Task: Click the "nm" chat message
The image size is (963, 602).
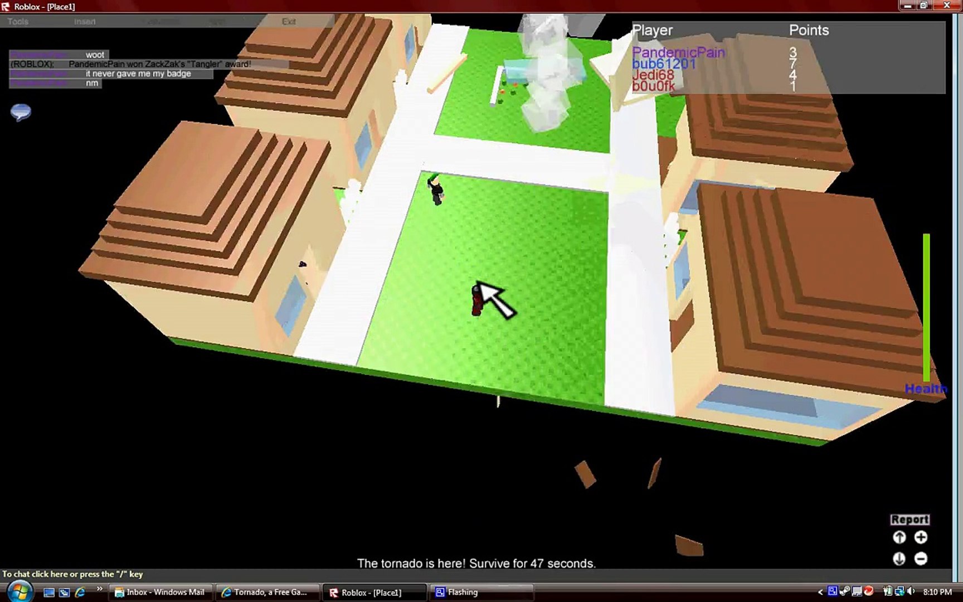Action: point(92,83)
